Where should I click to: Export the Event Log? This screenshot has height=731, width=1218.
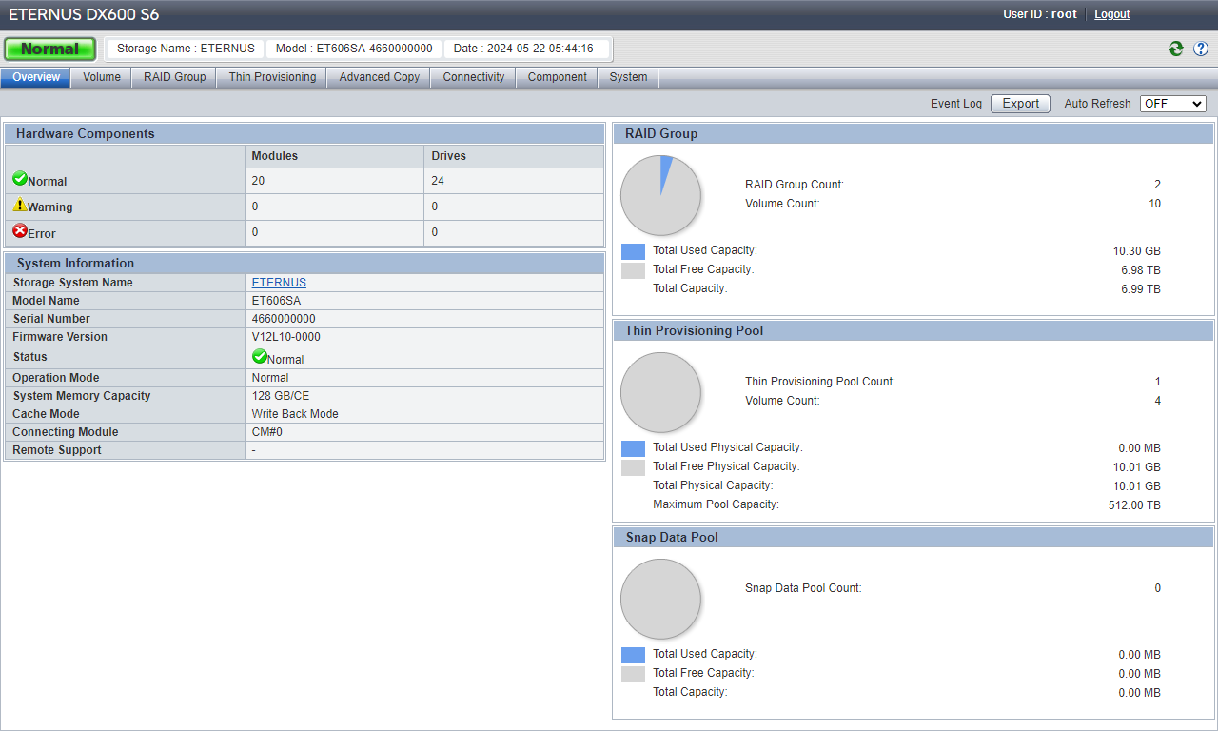pyautogui.click(x=1019, y=103)
